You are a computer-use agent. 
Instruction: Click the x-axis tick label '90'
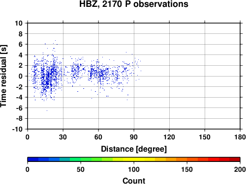[x=134, y=137]
